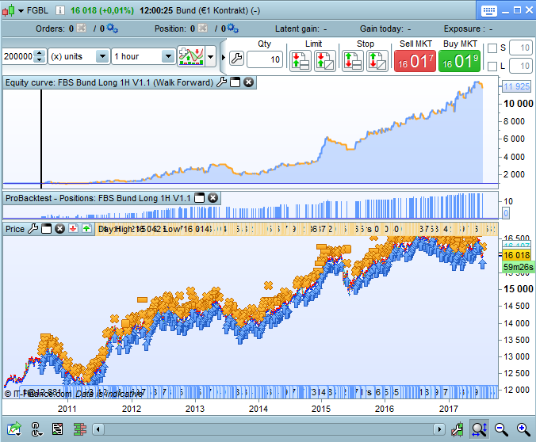Open the on-screen keyboard shortcut icon
536x442 pixels.
[489, 11]
